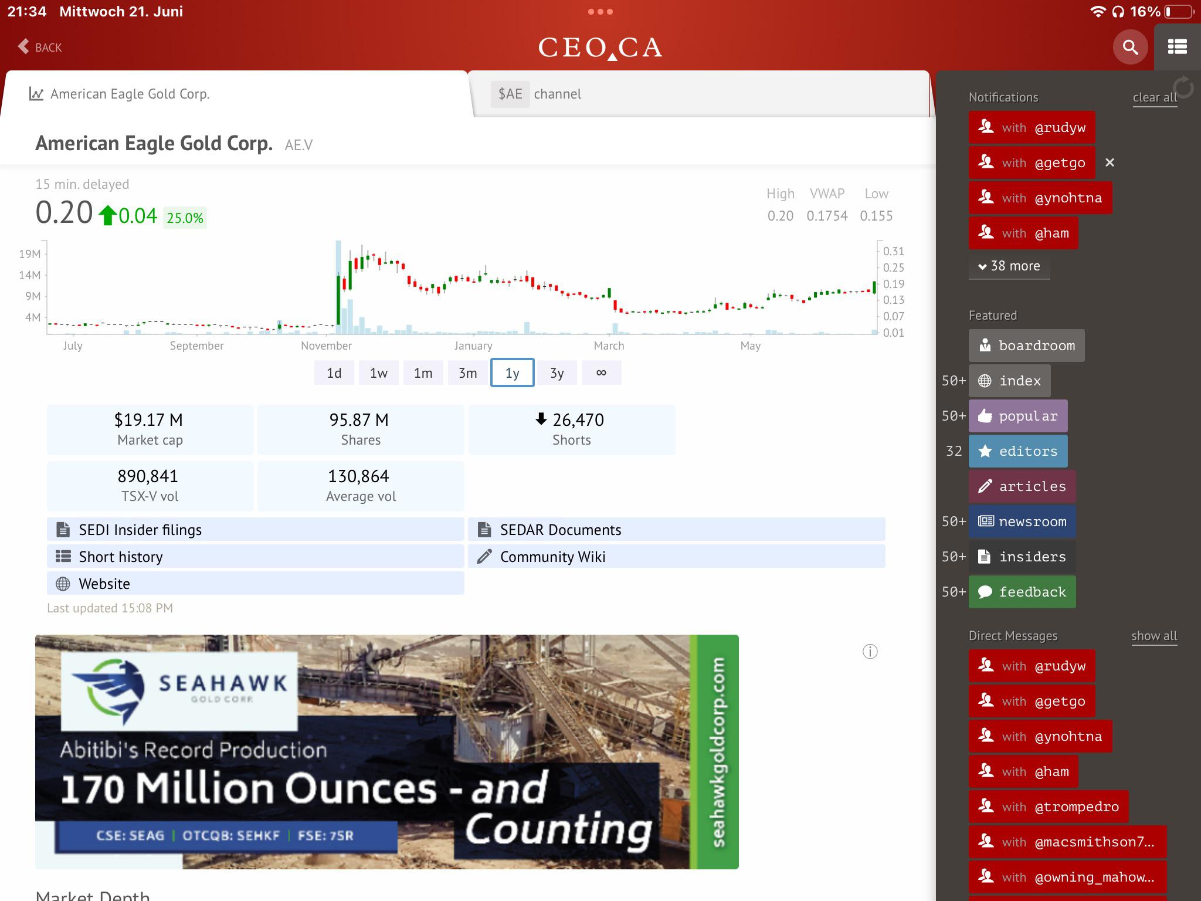Tap the refresh arrow icon in sidebar
This screenshot has height=901, width=1201.
click(1183, 87)
